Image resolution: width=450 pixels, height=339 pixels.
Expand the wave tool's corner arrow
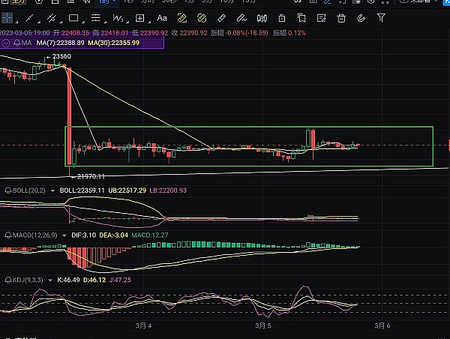(x=127, y=22)
